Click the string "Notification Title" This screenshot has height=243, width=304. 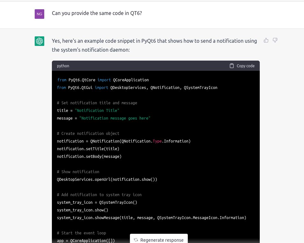tap(97, 110)
